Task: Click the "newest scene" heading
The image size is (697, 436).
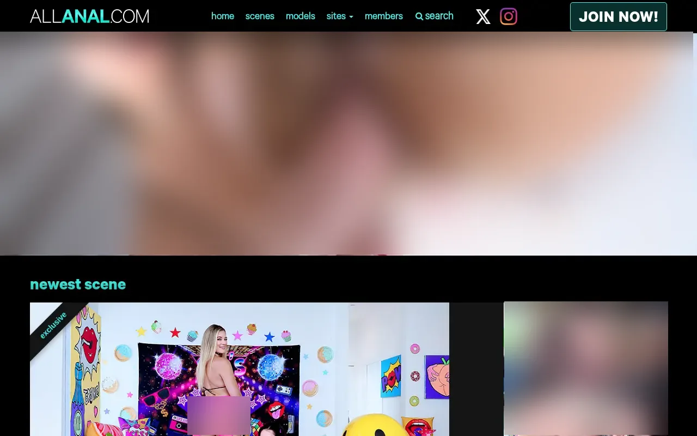Action: (x=78, y=284)
